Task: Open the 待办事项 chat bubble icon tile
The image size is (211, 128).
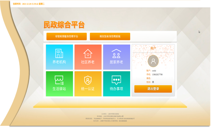Action: point(116,84)
